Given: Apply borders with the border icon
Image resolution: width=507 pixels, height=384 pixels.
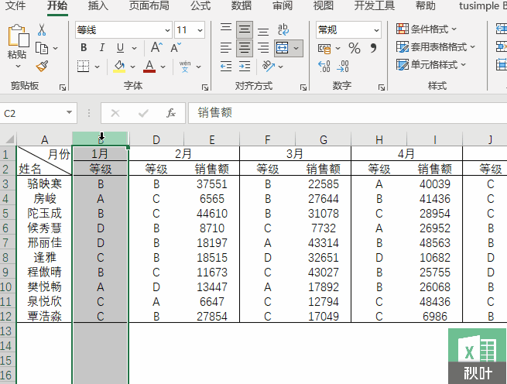Looking at the screenshot, I should click(83, 67).
